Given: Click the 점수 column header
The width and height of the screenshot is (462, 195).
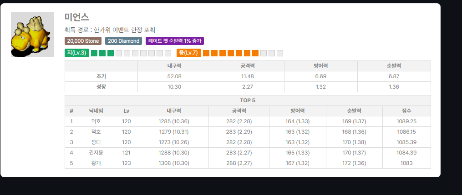Looking at the screenshot, I should [x=406, y=111].
